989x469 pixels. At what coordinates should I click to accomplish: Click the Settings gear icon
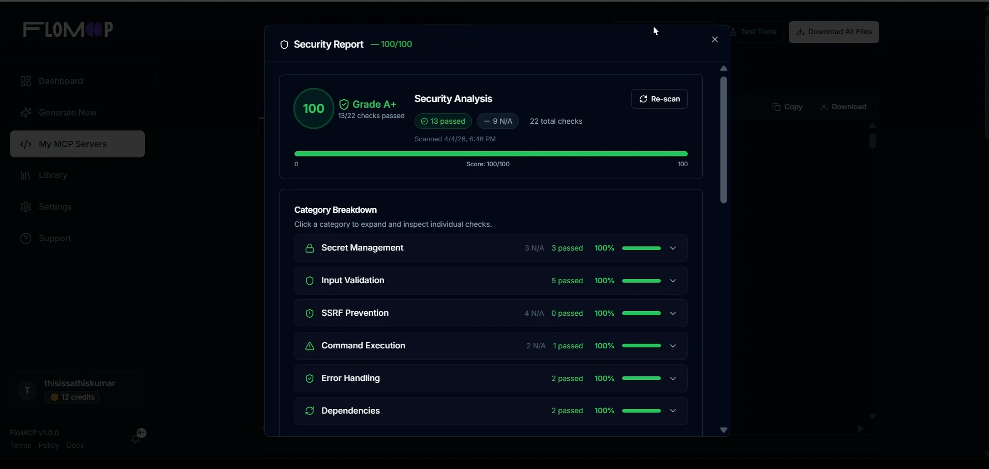[25, 207]
